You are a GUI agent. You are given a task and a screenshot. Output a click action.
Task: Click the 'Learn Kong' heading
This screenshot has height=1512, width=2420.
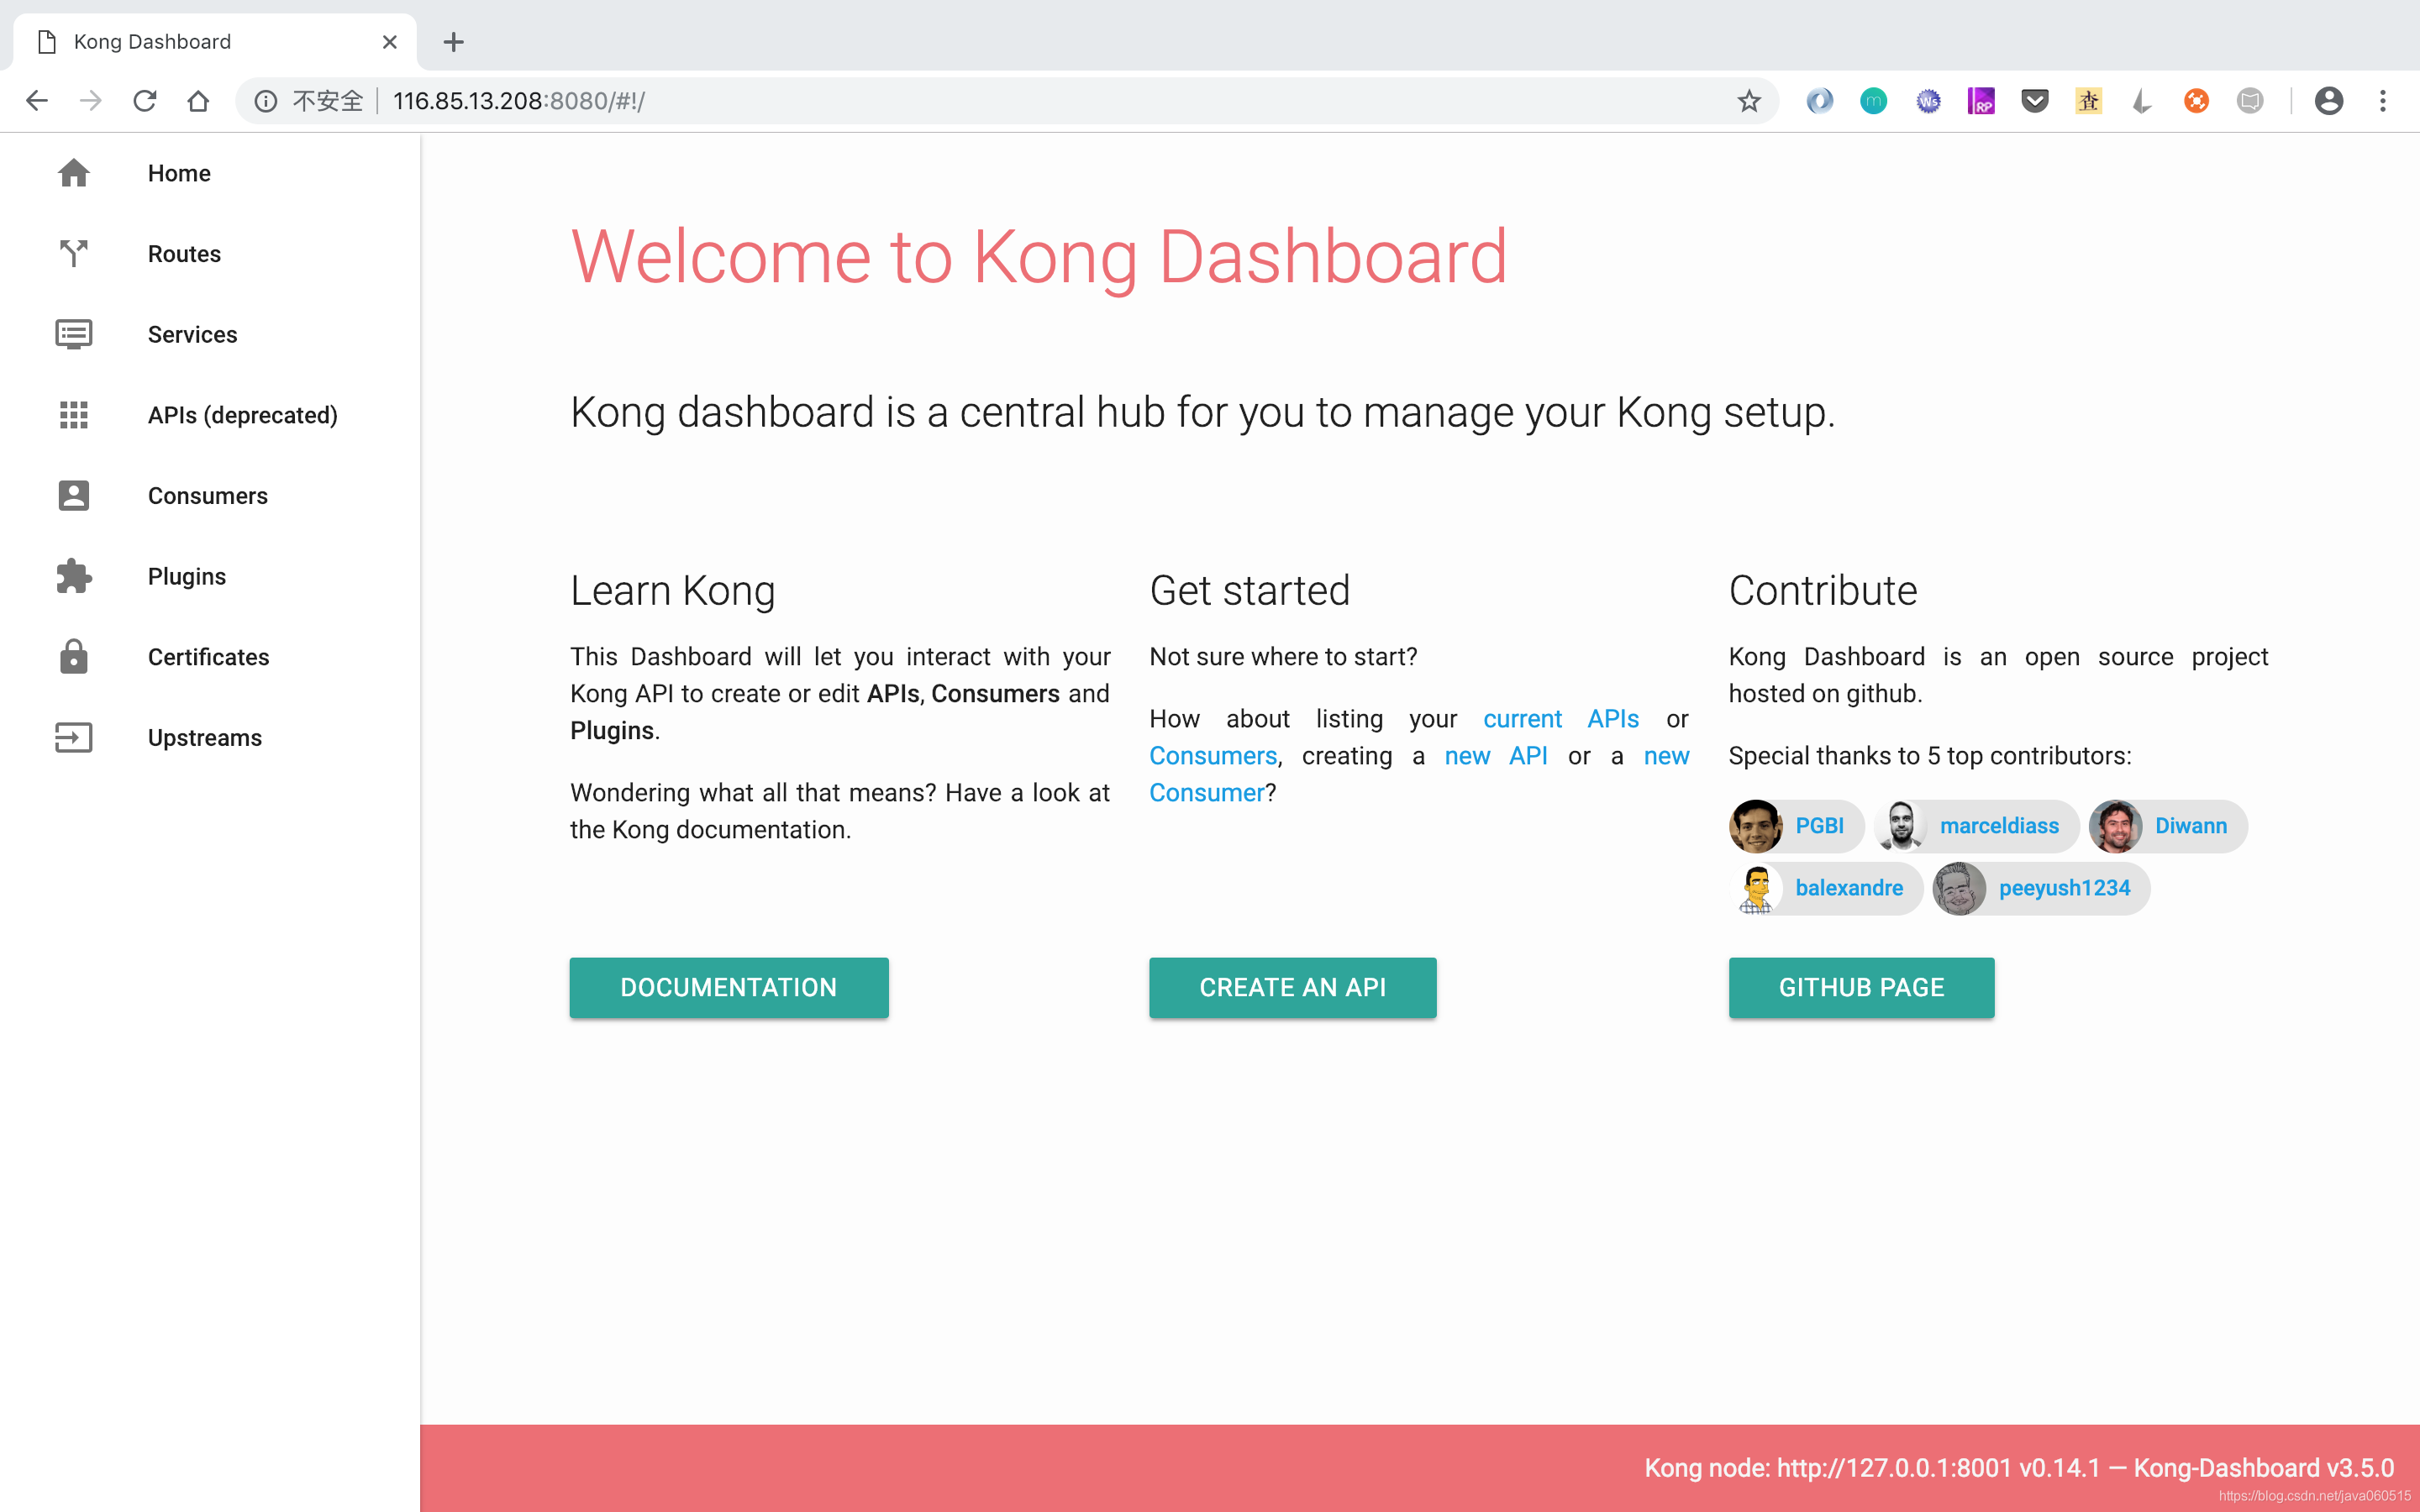tap(673, 591)
